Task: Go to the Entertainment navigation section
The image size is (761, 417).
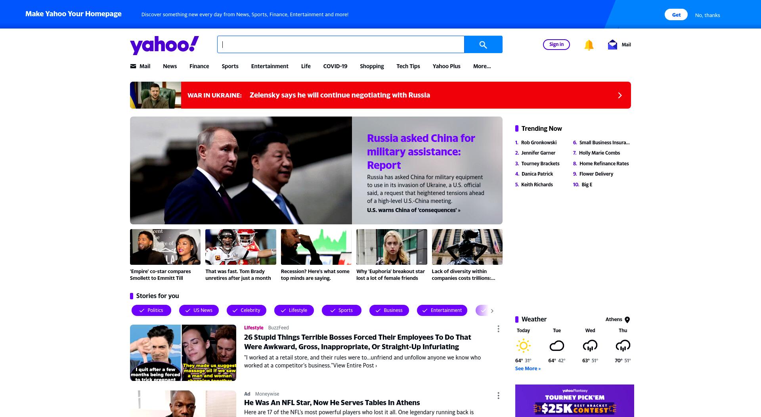Action: tap(270, 66)
